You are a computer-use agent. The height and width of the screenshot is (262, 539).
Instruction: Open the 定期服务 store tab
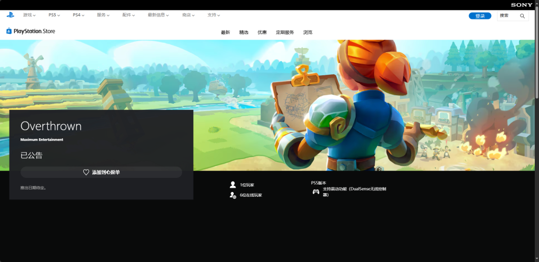pos(285,32)
